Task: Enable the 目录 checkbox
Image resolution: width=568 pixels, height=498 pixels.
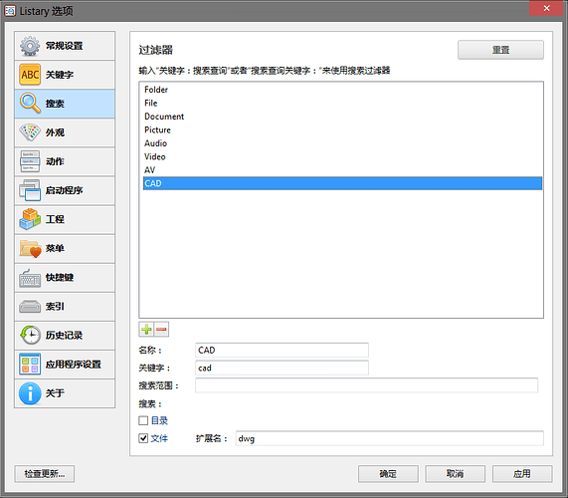Action: (143, 420)
